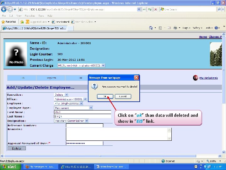Click the Change Password link
Image resolution: width=226 pixels, height=170 pixels.
coord(215,37)
